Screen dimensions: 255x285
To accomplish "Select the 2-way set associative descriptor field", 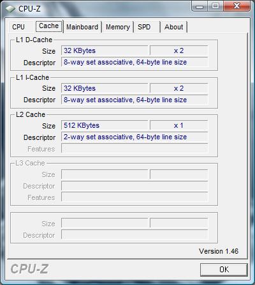I will coord(135,137).
